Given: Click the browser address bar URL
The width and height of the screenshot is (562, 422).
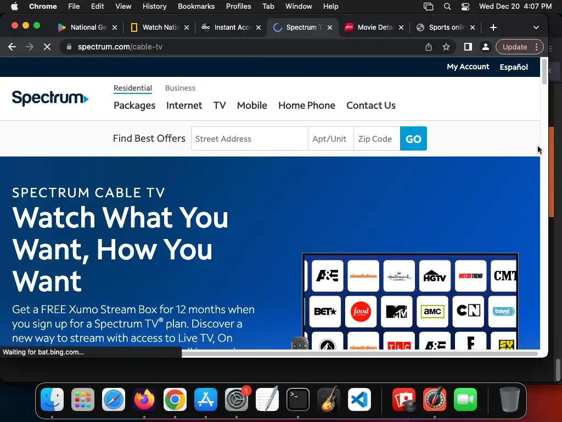Looking at the screenshot, I should [x=120, y=47].
